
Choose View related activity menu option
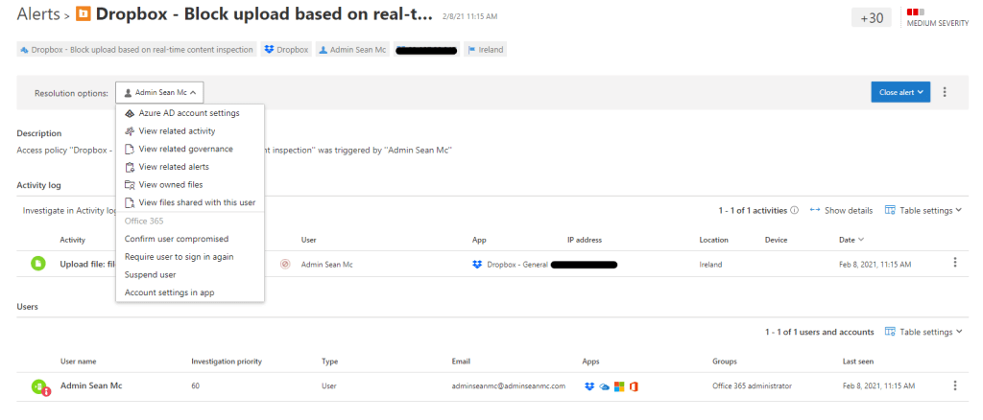[x=177, y=130]
